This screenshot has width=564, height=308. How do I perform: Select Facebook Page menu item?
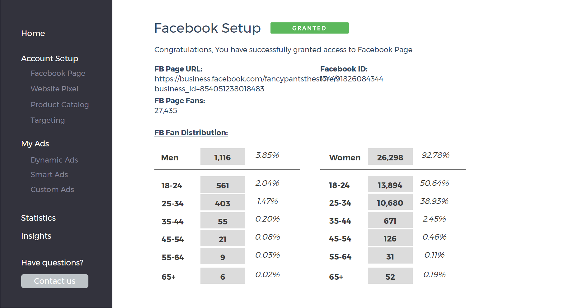point(58,73)
